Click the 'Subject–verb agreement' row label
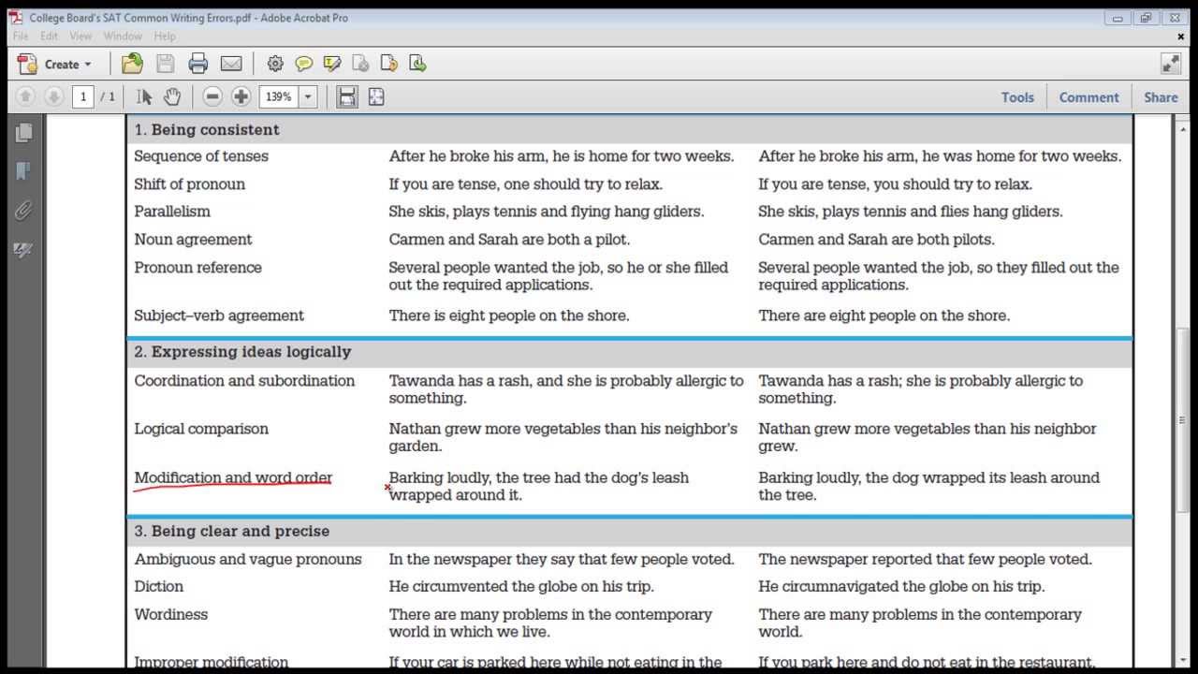This screenshot has width=1198, height=674. 219,315
